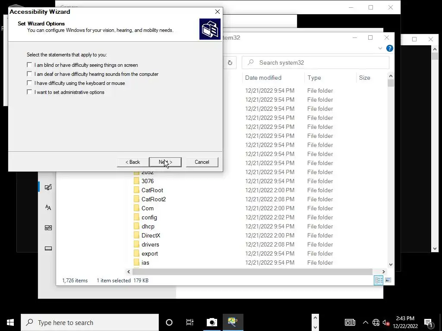Select the dhcp folder
Viewport: 442px width, 331px height.
(148, 226)
